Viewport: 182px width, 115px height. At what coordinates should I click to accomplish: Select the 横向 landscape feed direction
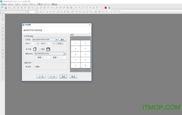coord(35,67)
